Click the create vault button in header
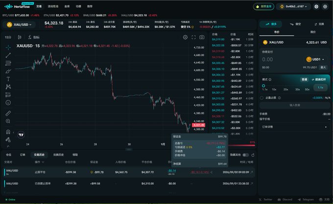The width and height of the screenshot is (333, 204). point(263,6)
